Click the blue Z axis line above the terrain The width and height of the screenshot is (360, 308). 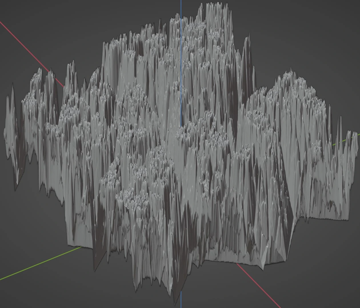[181, 7]
